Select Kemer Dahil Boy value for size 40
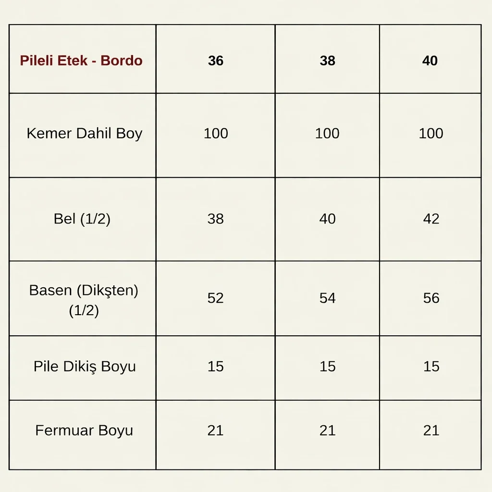Image resolution: width=492 pixels, height=492 pixels. (431, 134)
